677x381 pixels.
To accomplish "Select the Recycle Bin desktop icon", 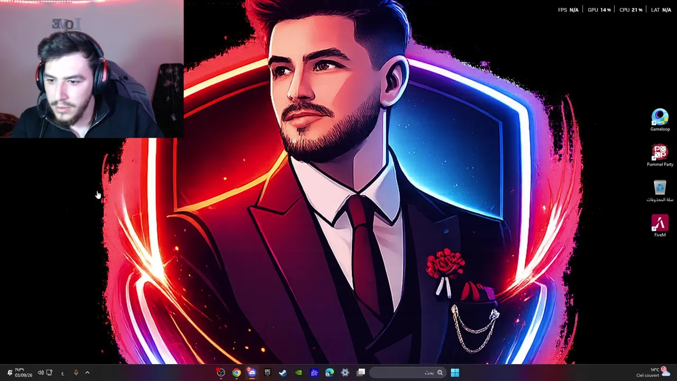I will (x=660, y=191).
